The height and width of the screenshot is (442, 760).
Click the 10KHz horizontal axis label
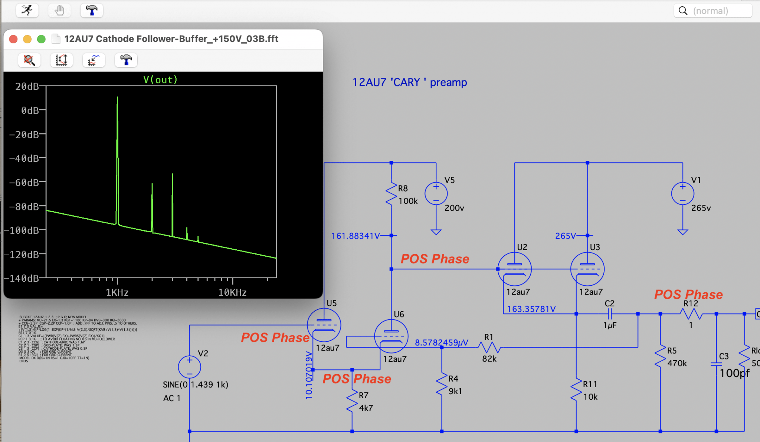click(232, 293)
